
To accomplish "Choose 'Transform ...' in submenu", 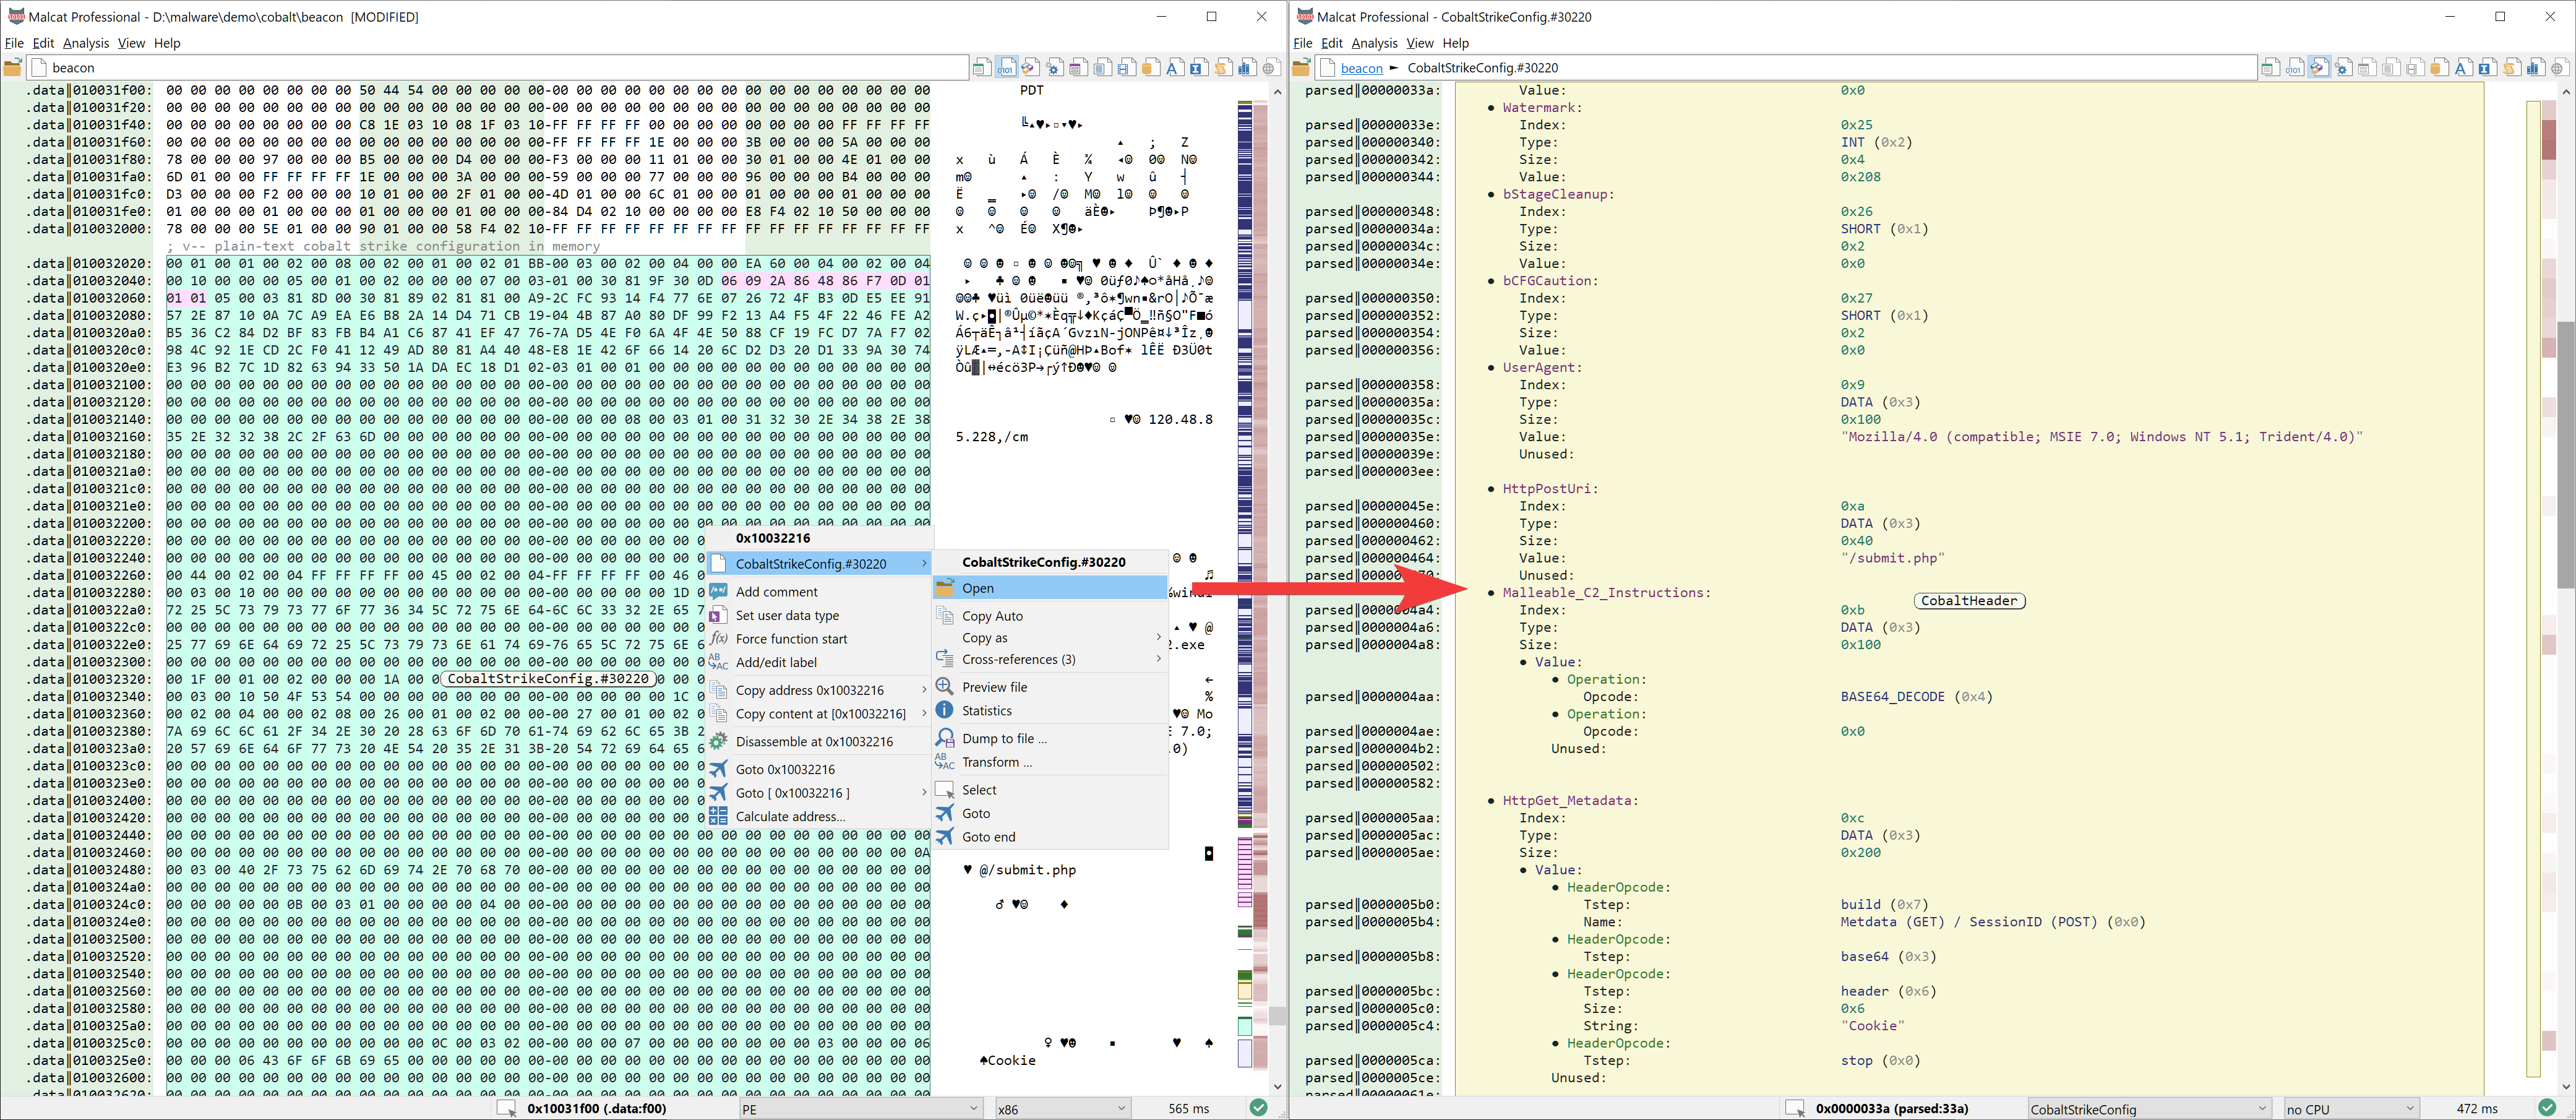I will (x=1050, y=762).
